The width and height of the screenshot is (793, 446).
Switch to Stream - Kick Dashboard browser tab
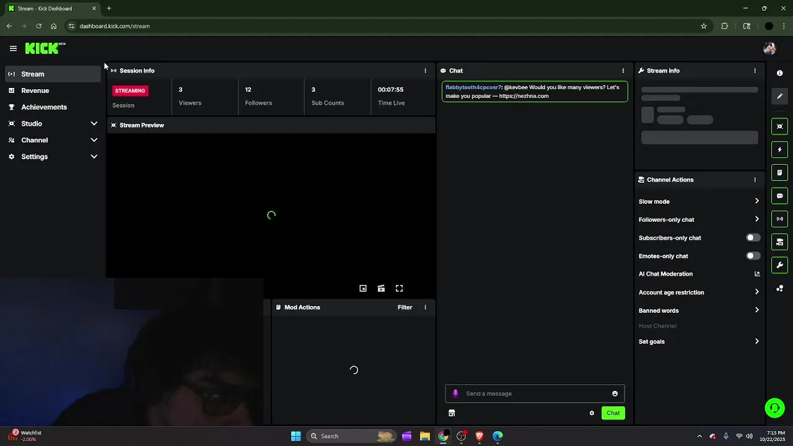pyautogui.click(x=51, y=9)
